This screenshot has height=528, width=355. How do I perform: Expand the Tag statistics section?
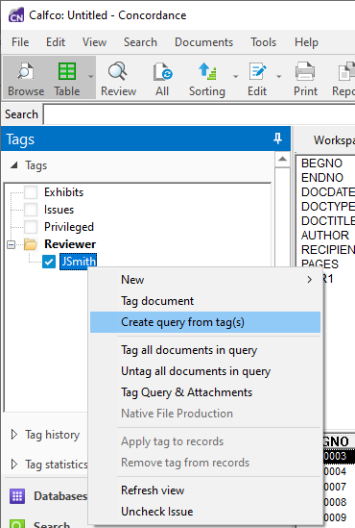pyautogui.click(x=13, y=464)
